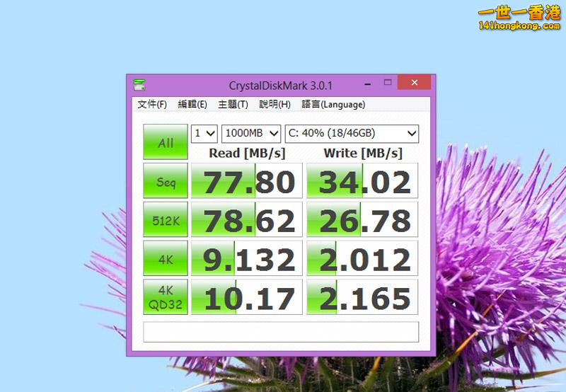Open the C: drive selection dropdown
This screenshot has height=392, width=566.
click(x=352, y=133)
